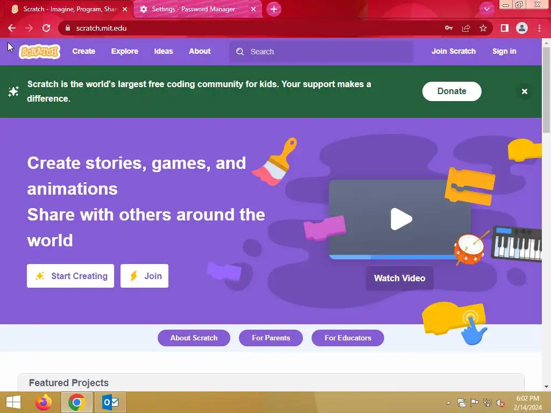
Task: Click the share page icon
Action: [466, 28]
